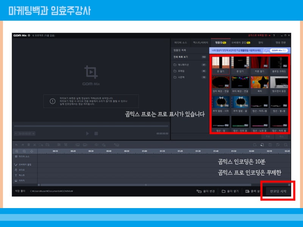Zoom out the timeline with magnifier minus

click(24, 151)
